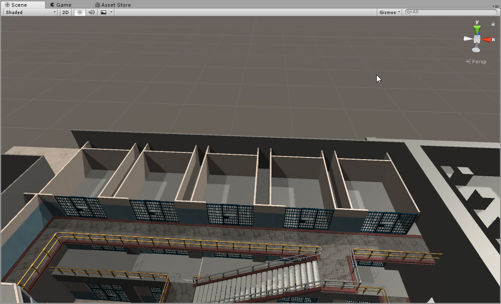The width and height of the screenshot is (501, 304).
Task: Click the red X axis cone
Action: point(486,40)
